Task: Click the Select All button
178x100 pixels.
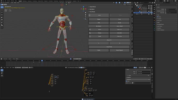Action: tap(109, 40)
